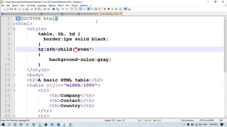Open the Plugins menu
The height and width of the screenshot is (127, 227).
pos(75,6)
